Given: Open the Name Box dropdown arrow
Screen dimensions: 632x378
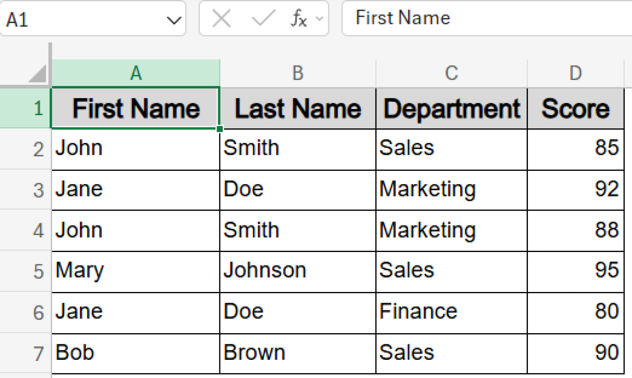Looking at the screenshot, I should tap(173, 19).
